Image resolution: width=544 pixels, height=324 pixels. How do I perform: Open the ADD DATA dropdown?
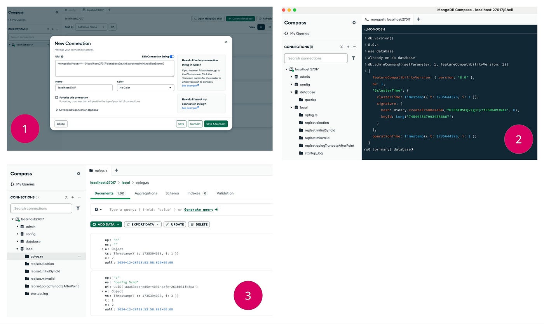point(106,224)
